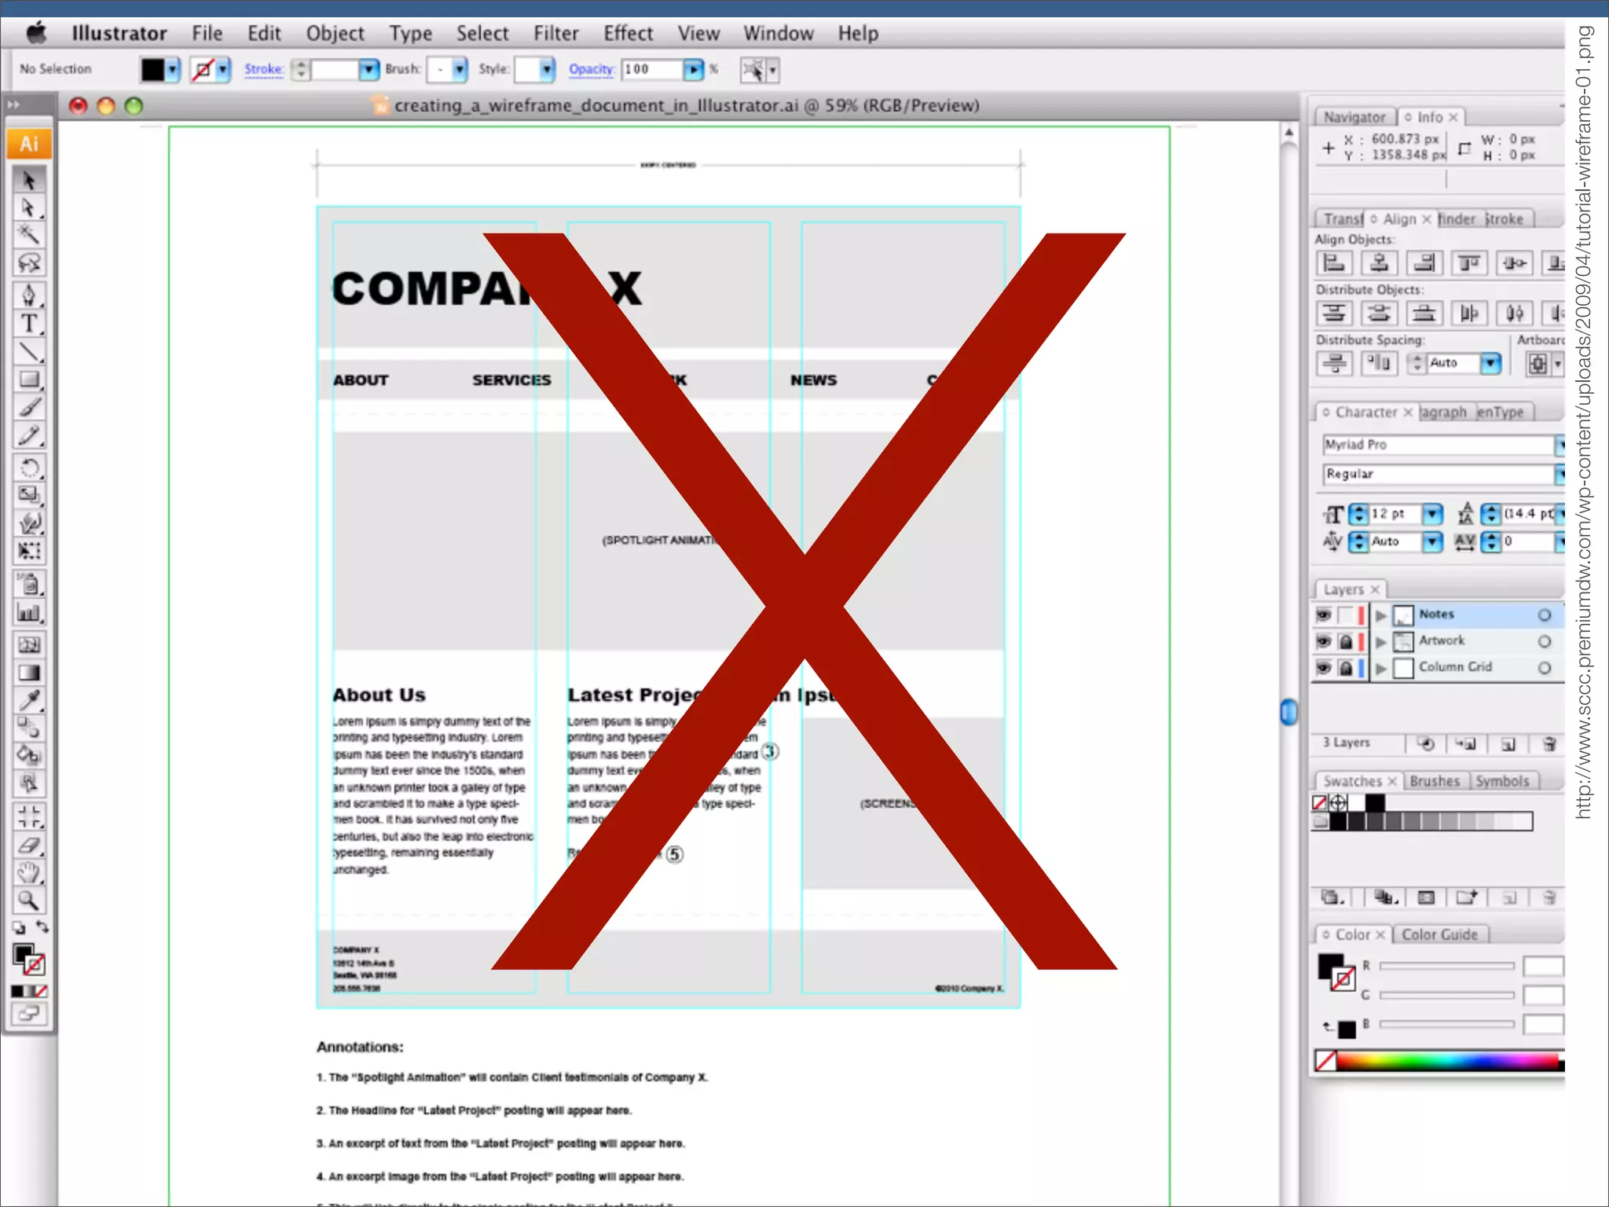Expand the Column Grid layer triangle
Image resolution: width=1609 pixels, height=1207 pixels.
1380,669
